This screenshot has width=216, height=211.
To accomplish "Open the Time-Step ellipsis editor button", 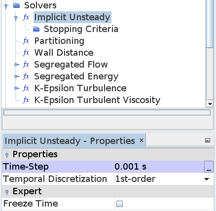I will (209, 167).
